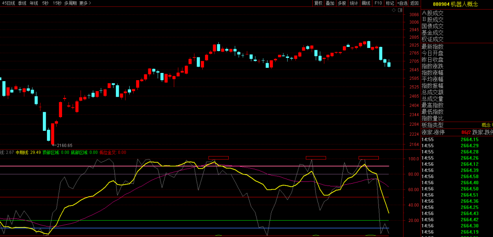Click the diamond icon above the price axis
Screen dimensions: 493x237
(395, 10)
